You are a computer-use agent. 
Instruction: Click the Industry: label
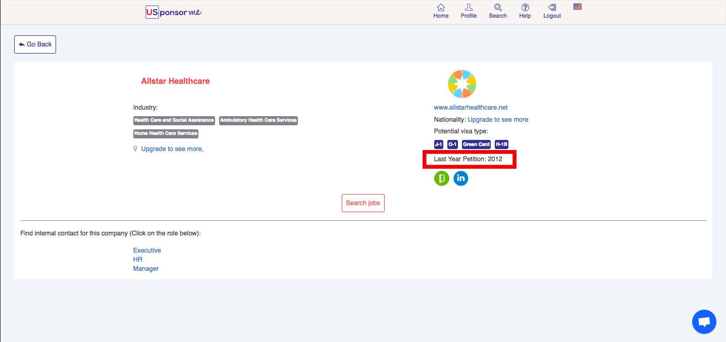(x=145, y=108)
